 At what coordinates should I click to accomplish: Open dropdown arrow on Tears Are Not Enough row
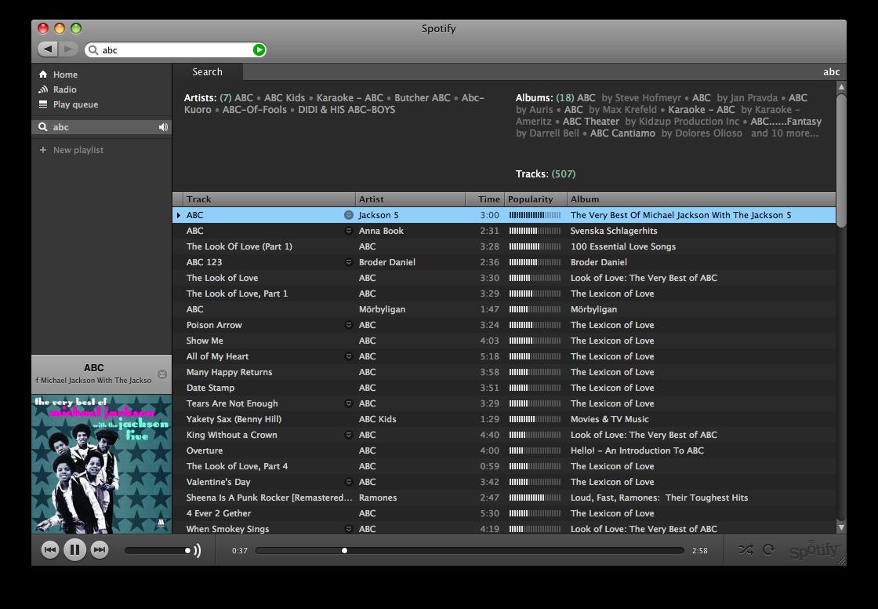tap(348, 403)
